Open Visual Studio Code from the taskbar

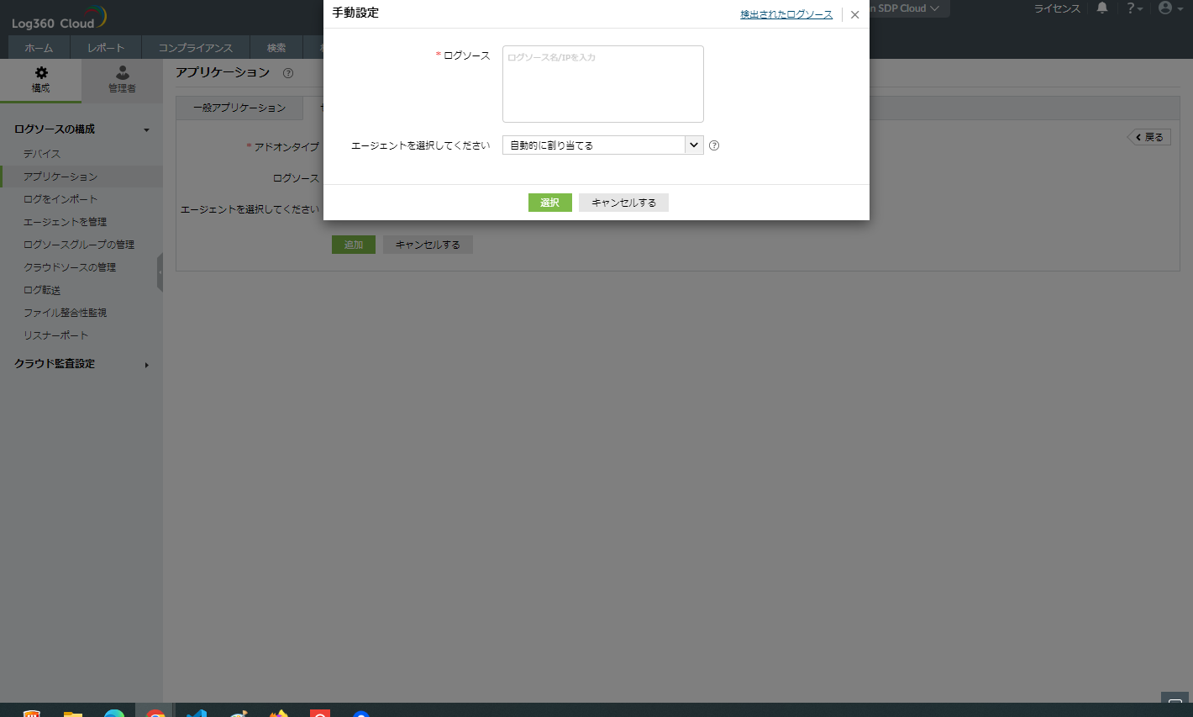pos(197,713)
